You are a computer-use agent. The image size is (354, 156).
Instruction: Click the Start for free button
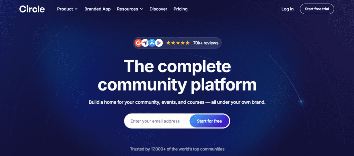[209, 121]
